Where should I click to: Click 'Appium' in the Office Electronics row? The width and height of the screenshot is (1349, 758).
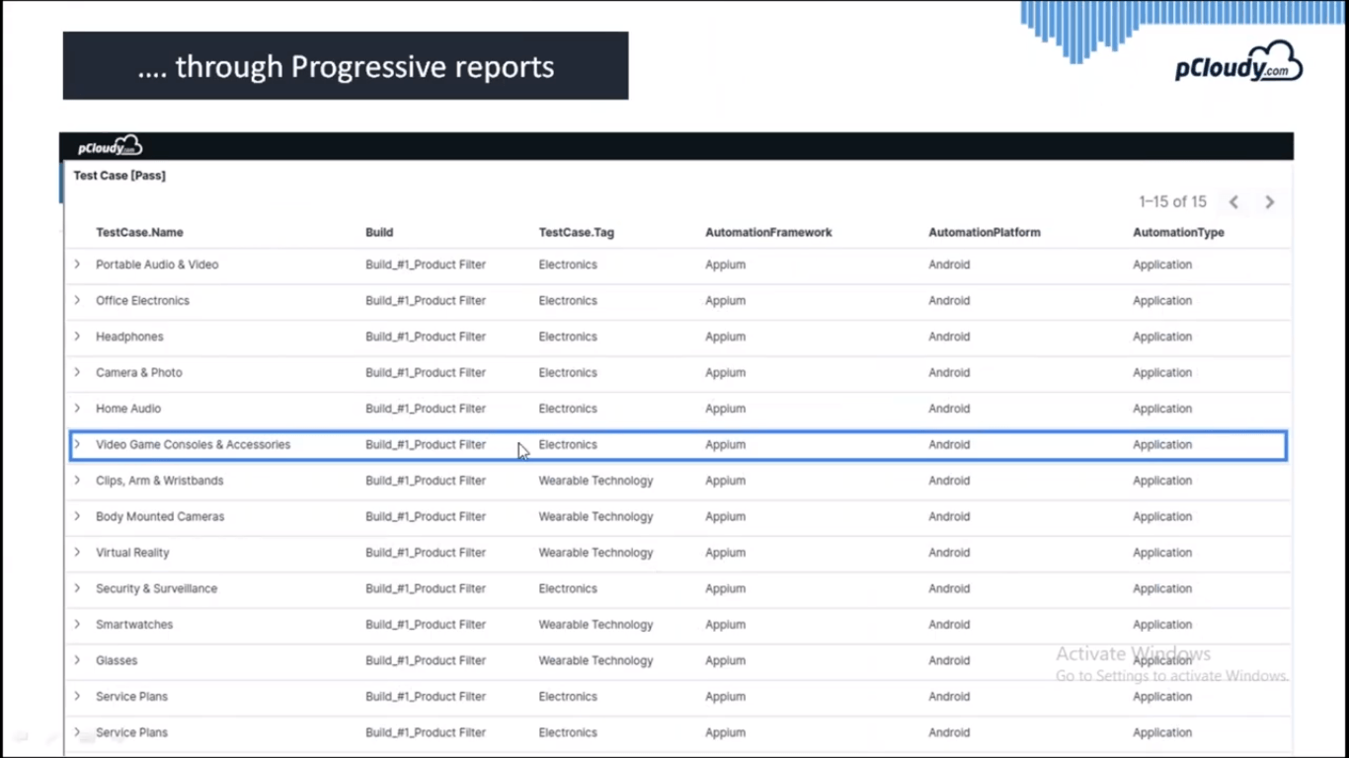(x=725, y=300)
